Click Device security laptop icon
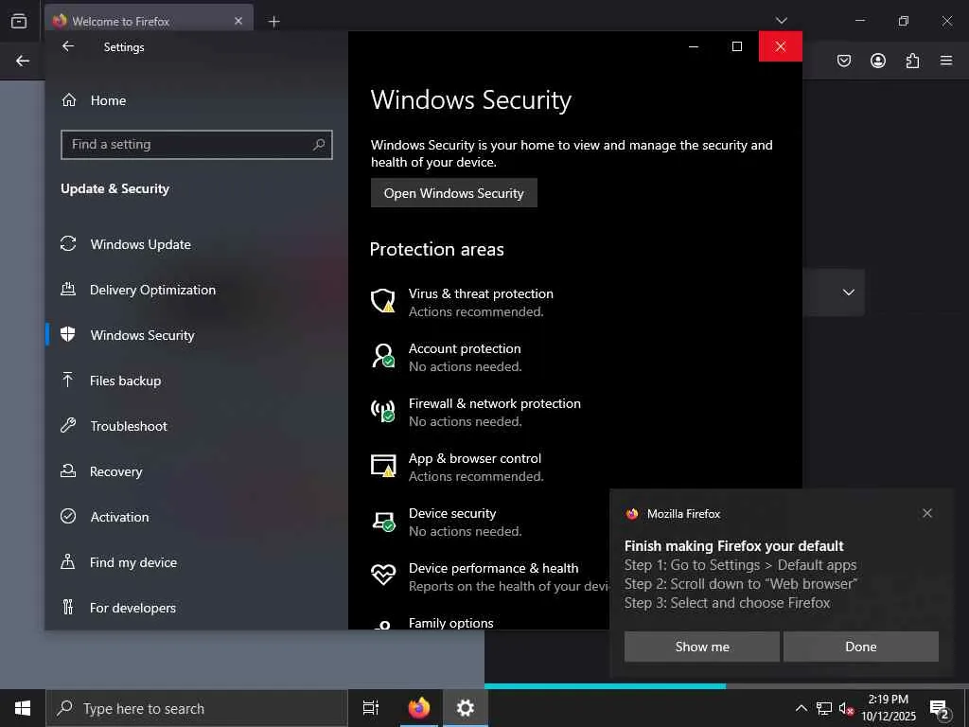This screenshot has height=727, width=969. pos(382,521)
